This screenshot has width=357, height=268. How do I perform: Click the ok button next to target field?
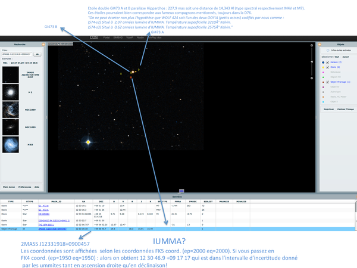point(37,54)
